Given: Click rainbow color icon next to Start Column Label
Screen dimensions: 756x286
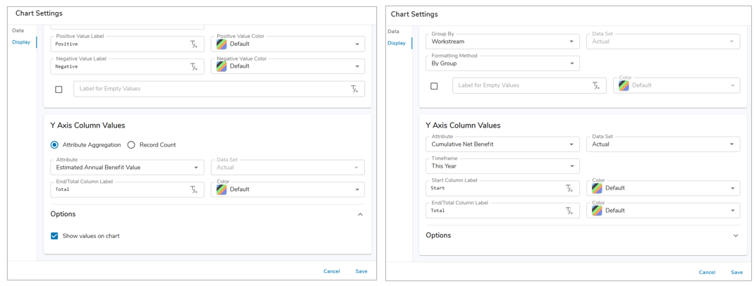Looking at the screenshot, I should pos(597,189).
